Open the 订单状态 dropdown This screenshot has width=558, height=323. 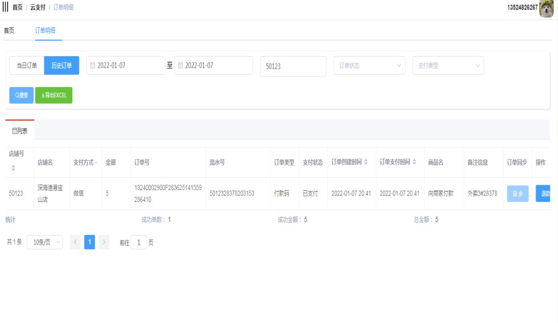tap(369, 66)
